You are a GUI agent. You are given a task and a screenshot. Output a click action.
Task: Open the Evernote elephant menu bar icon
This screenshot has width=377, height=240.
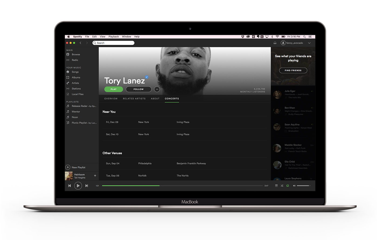[258, 37]
